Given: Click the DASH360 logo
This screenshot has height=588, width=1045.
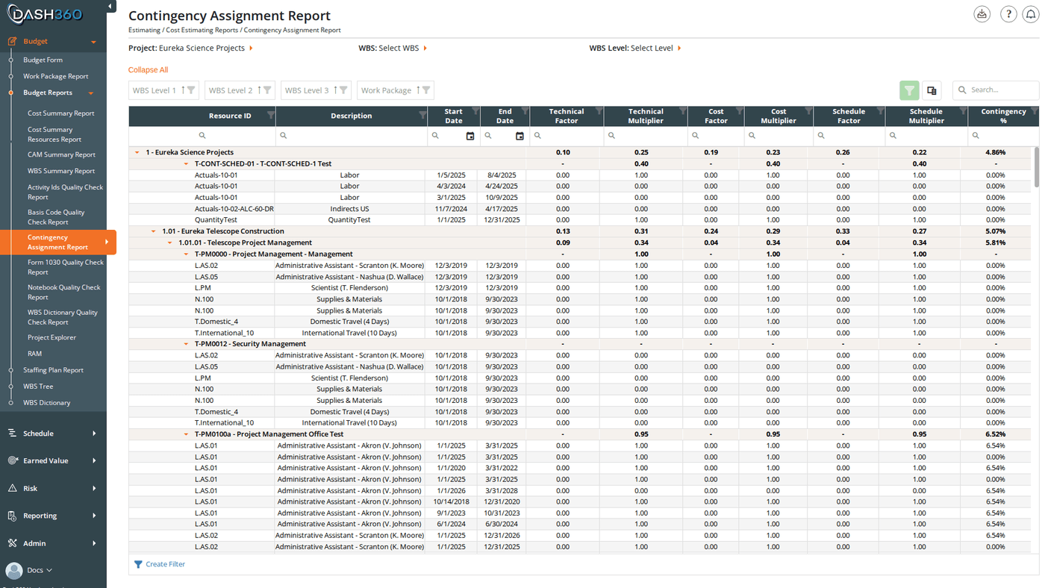Looking at the screenshot, I should click(46, 14).
